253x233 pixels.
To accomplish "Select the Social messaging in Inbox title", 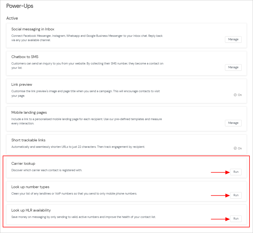I will [33, 29].
